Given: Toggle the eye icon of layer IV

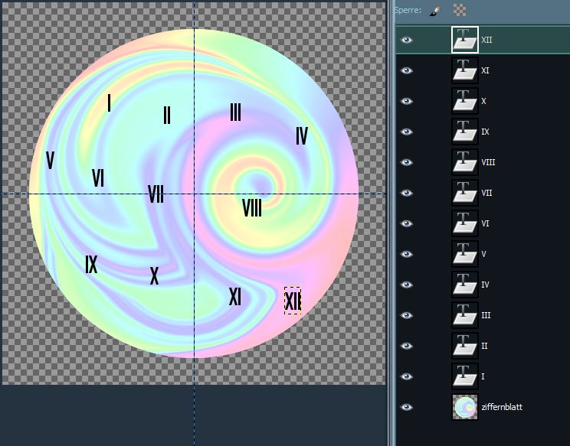Looking at the screenshot, I should (x=407, y=285).
